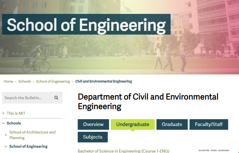Expand School of Architecture and Planning chevron
Viewport: 239px width, 153px height.
pyautogui.click(x=6, y=135)
